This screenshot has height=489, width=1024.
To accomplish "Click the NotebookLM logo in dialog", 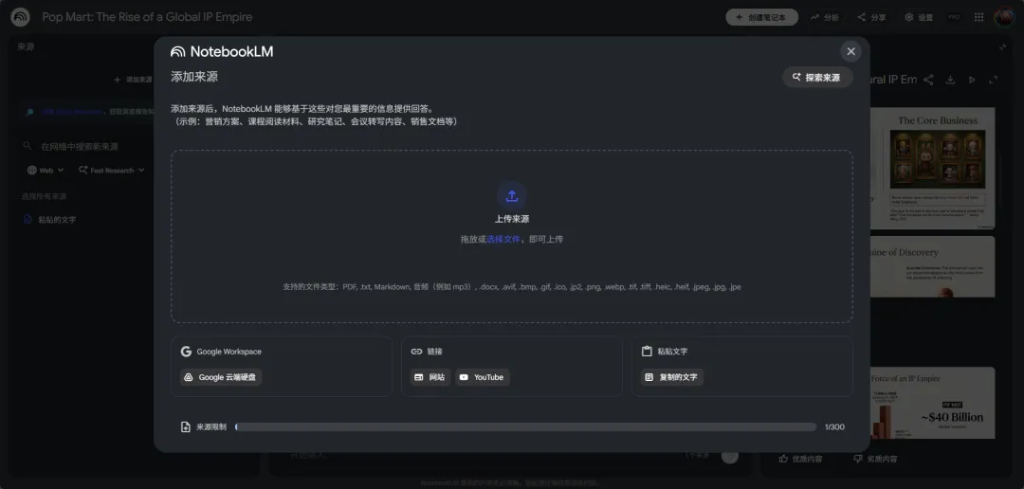I will click(222, 51).
